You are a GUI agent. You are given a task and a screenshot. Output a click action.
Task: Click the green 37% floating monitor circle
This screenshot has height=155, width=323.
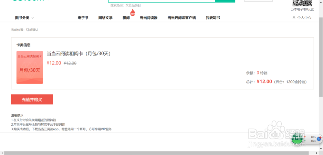tap(297, 139)
